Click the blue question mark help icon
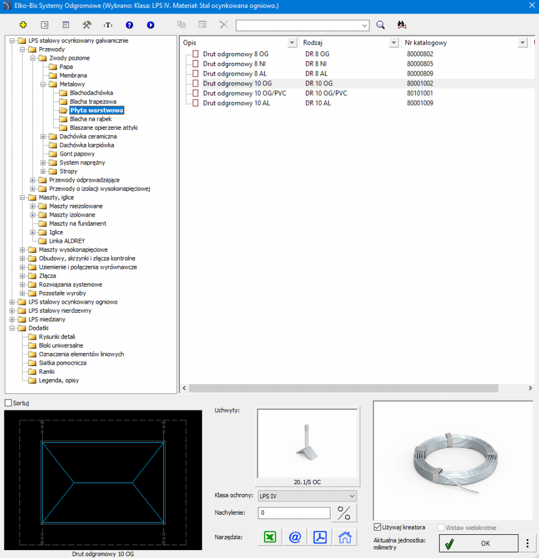 129,25
